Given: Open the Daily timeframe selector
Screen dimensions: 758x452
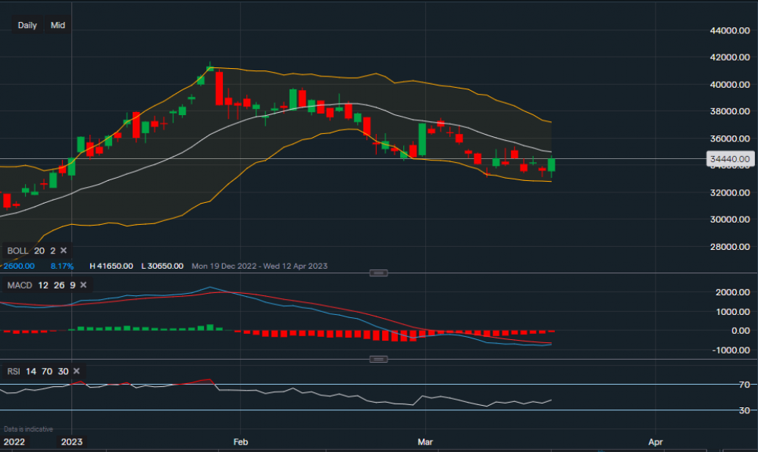Looking at the screenshot, I should (x=27, y=25).
